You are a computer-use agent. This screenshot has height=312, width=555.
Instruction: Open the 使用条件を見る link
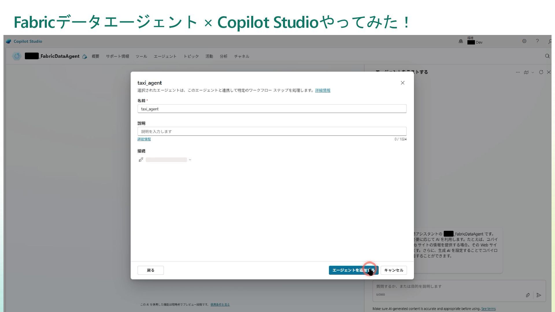click(220, 304)
